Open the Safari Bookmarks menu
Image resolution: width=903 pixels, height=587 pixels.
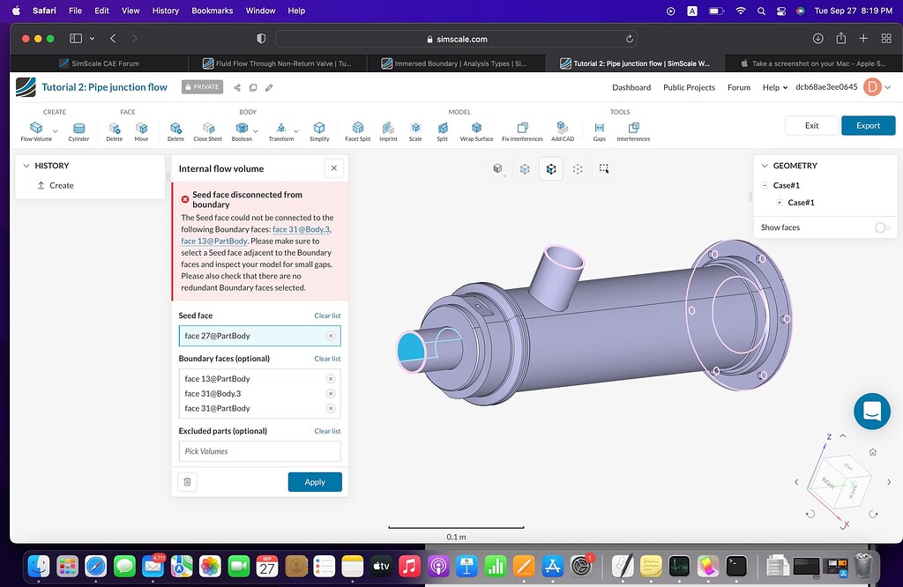pyautogui.click(x=212, y=11)
